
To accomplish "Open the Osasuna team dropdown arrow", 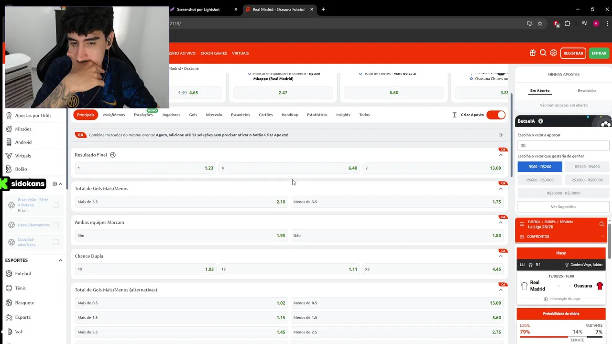I will [x=569, y=286].
